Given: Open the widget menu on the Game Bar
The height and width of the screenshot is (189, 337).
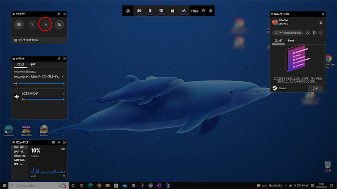Looking at the screenshot, I should 128,10.
